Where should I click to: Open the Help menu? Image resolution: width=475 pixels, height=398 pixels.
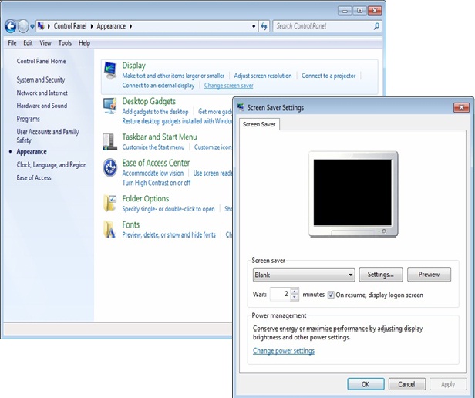pyautogui.click(x=84, y=43)
